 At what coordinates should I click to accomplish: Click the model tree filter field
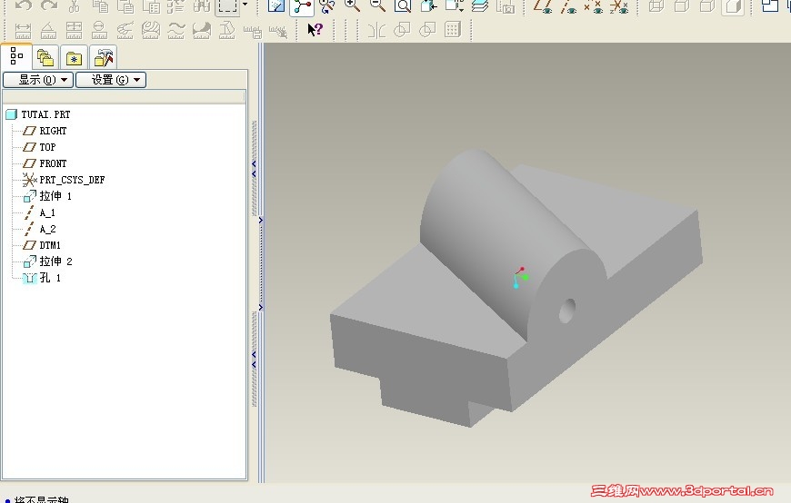pos(124,96)
